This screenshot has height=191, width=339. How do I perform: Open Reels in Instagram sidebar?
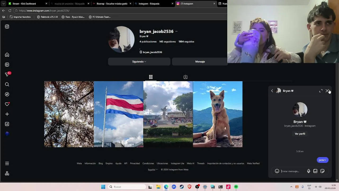coord(7,64)
